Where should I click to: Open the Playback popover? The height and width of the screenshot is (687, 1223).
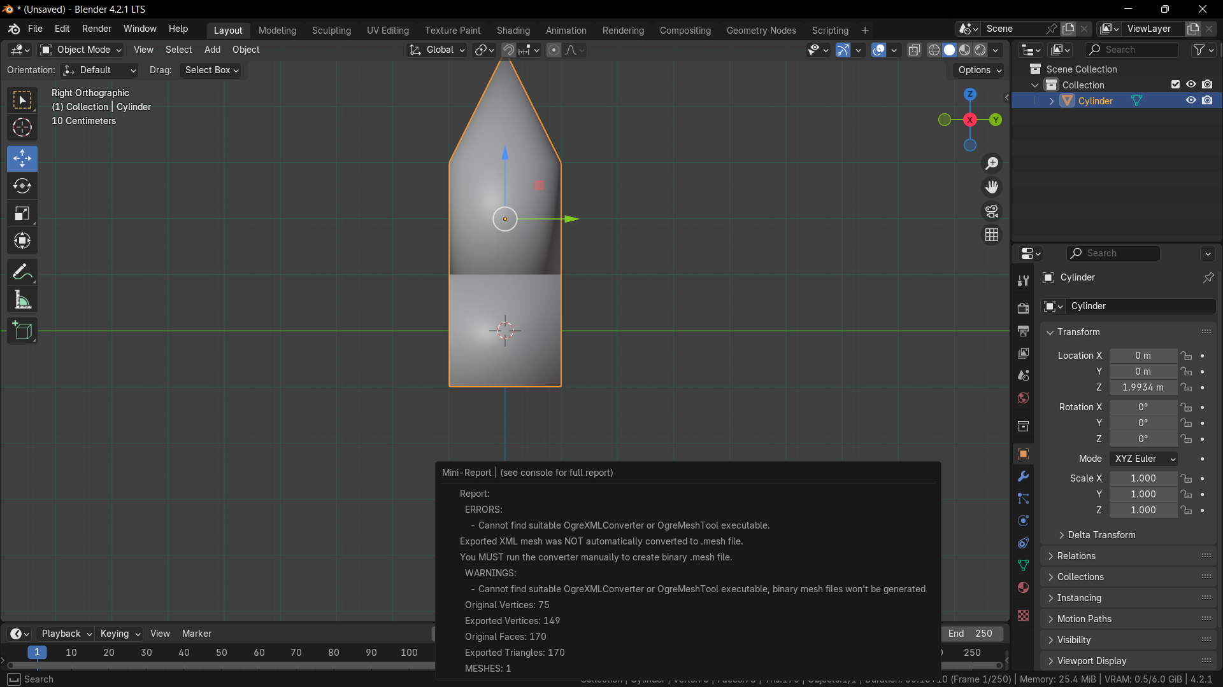(66, 634)
